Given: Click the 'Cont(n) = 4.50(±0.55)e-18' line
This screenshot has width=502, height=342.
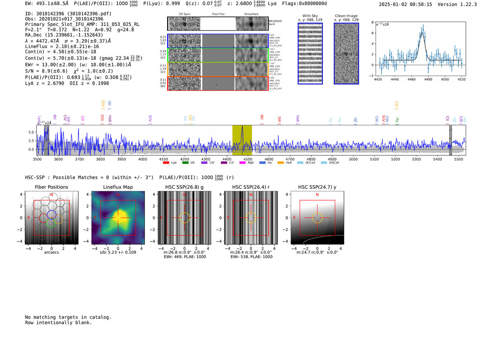Looking at the screenshot, I should [x=61, y=52].
